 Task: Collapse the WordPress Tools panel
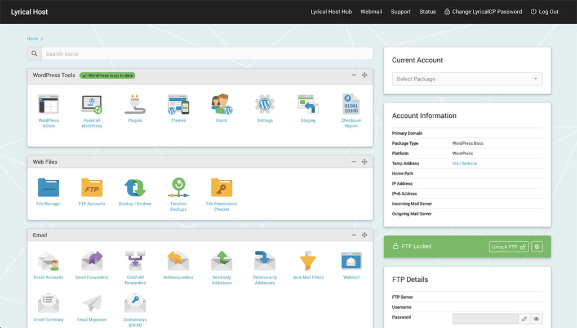(354, 75)
